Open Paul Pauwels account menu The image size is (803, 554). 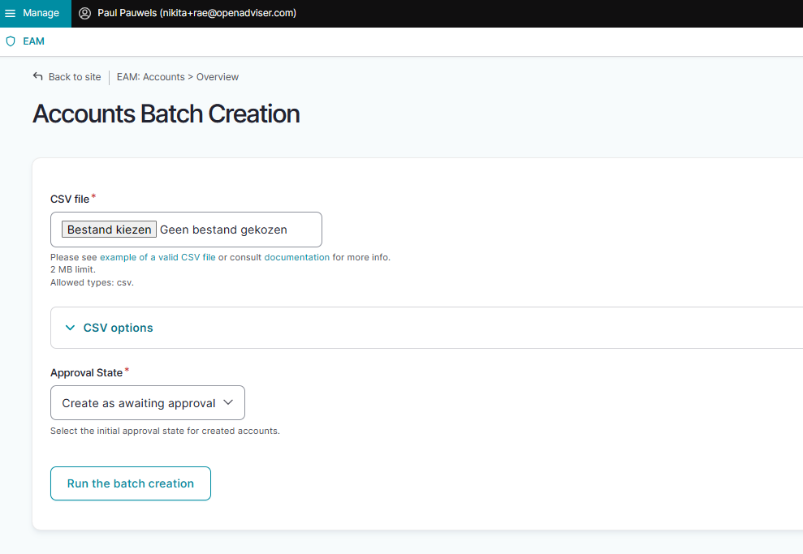tap(196, 13)
